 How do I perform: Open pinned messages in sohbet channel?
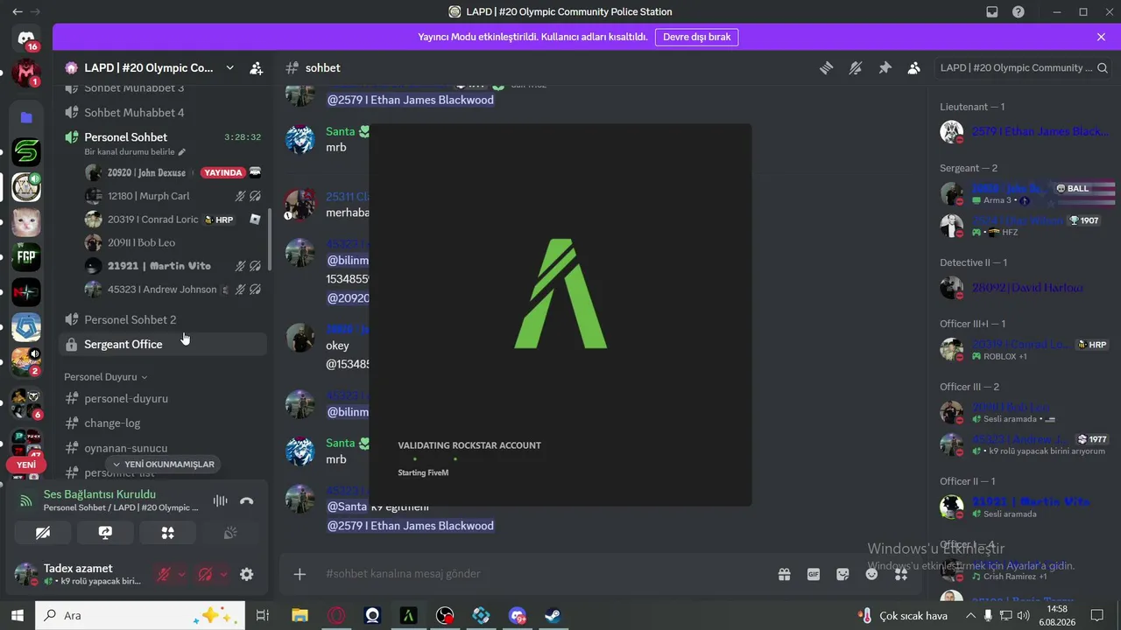(x=885, y=68)
